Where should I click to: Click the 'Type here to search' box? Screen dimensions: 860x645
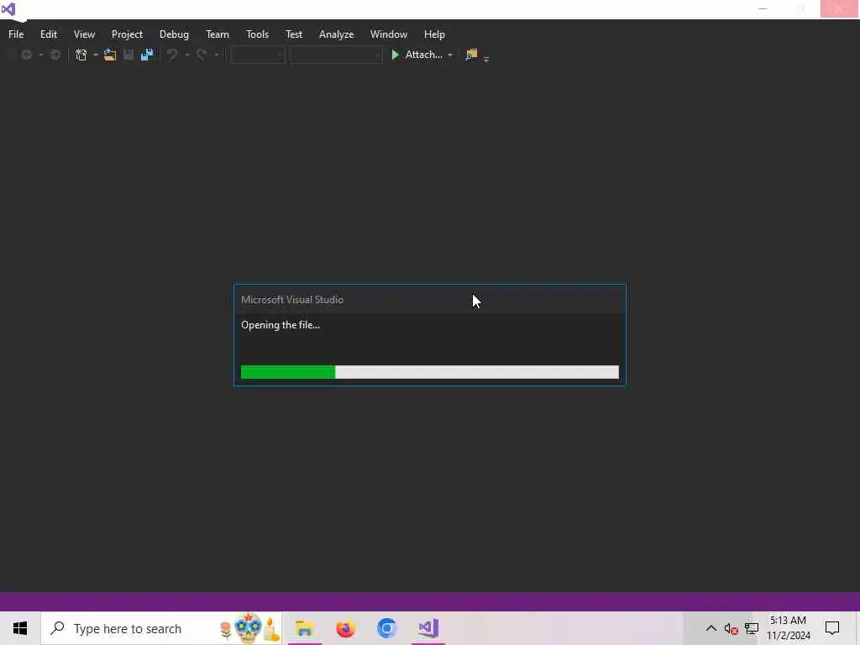[161, 628]
